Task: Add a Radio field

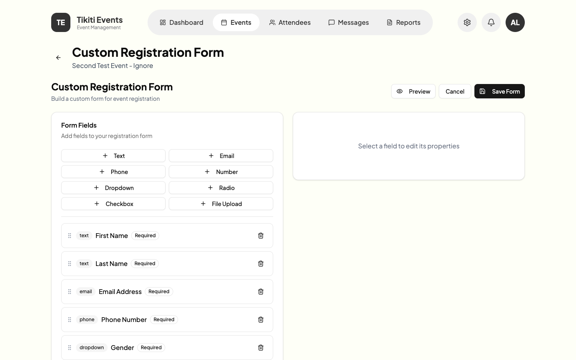Action: coord(221,188)
